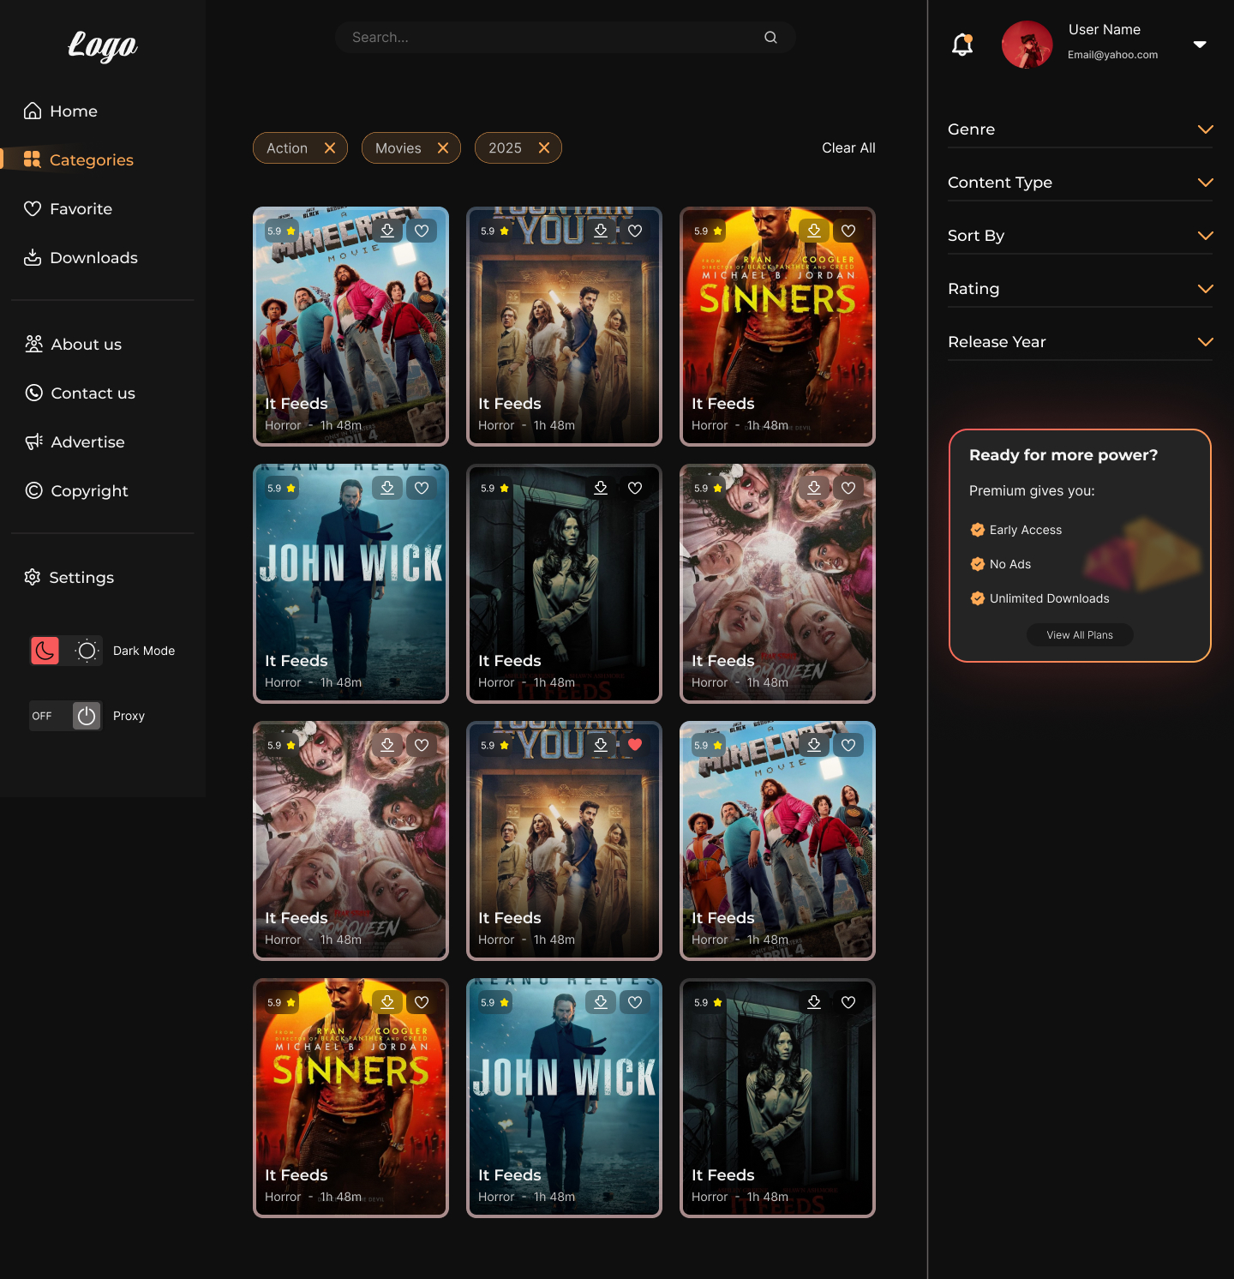Screen dimensions: 1234x1279
Task: Download the bottom-row John Wick movie
Action: tap(601, 1002)
